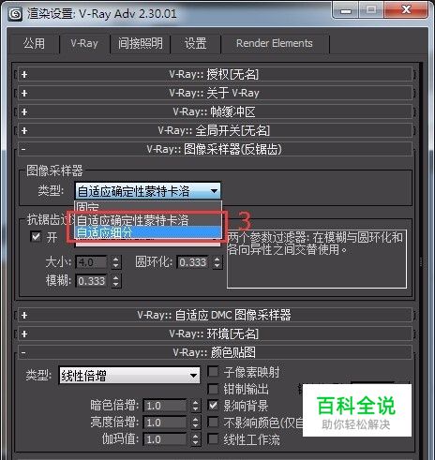Adjust the 高度倍增 spinner arrows
This screenshot has height=460, width=435.
point(195,423)
